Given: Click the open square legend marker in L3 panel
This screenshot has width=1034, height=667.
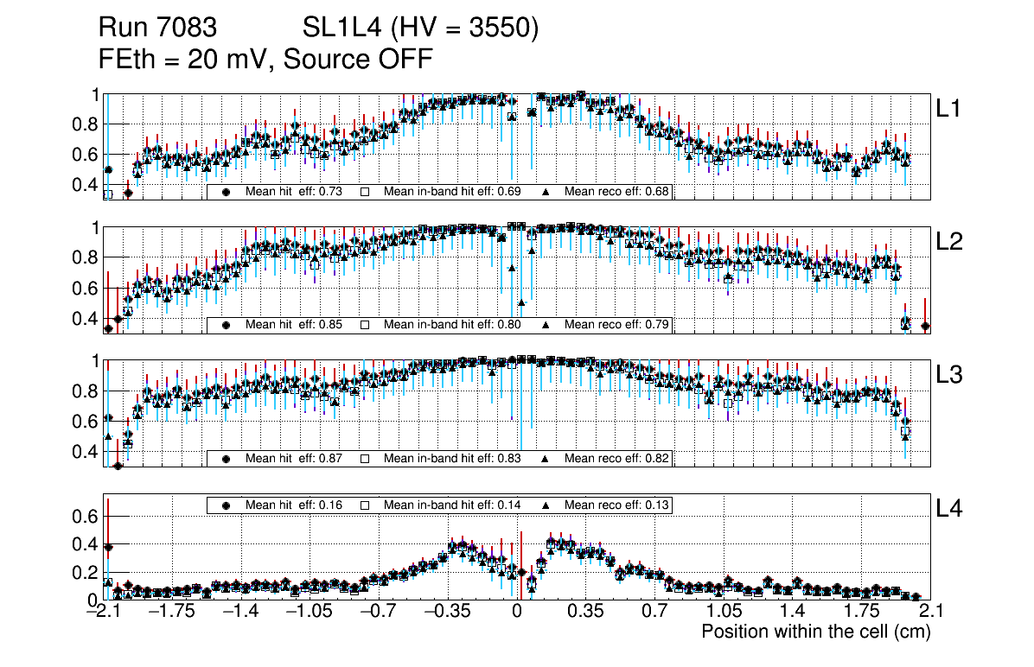Looking at the screenshot, I should (x=365, y=459).
